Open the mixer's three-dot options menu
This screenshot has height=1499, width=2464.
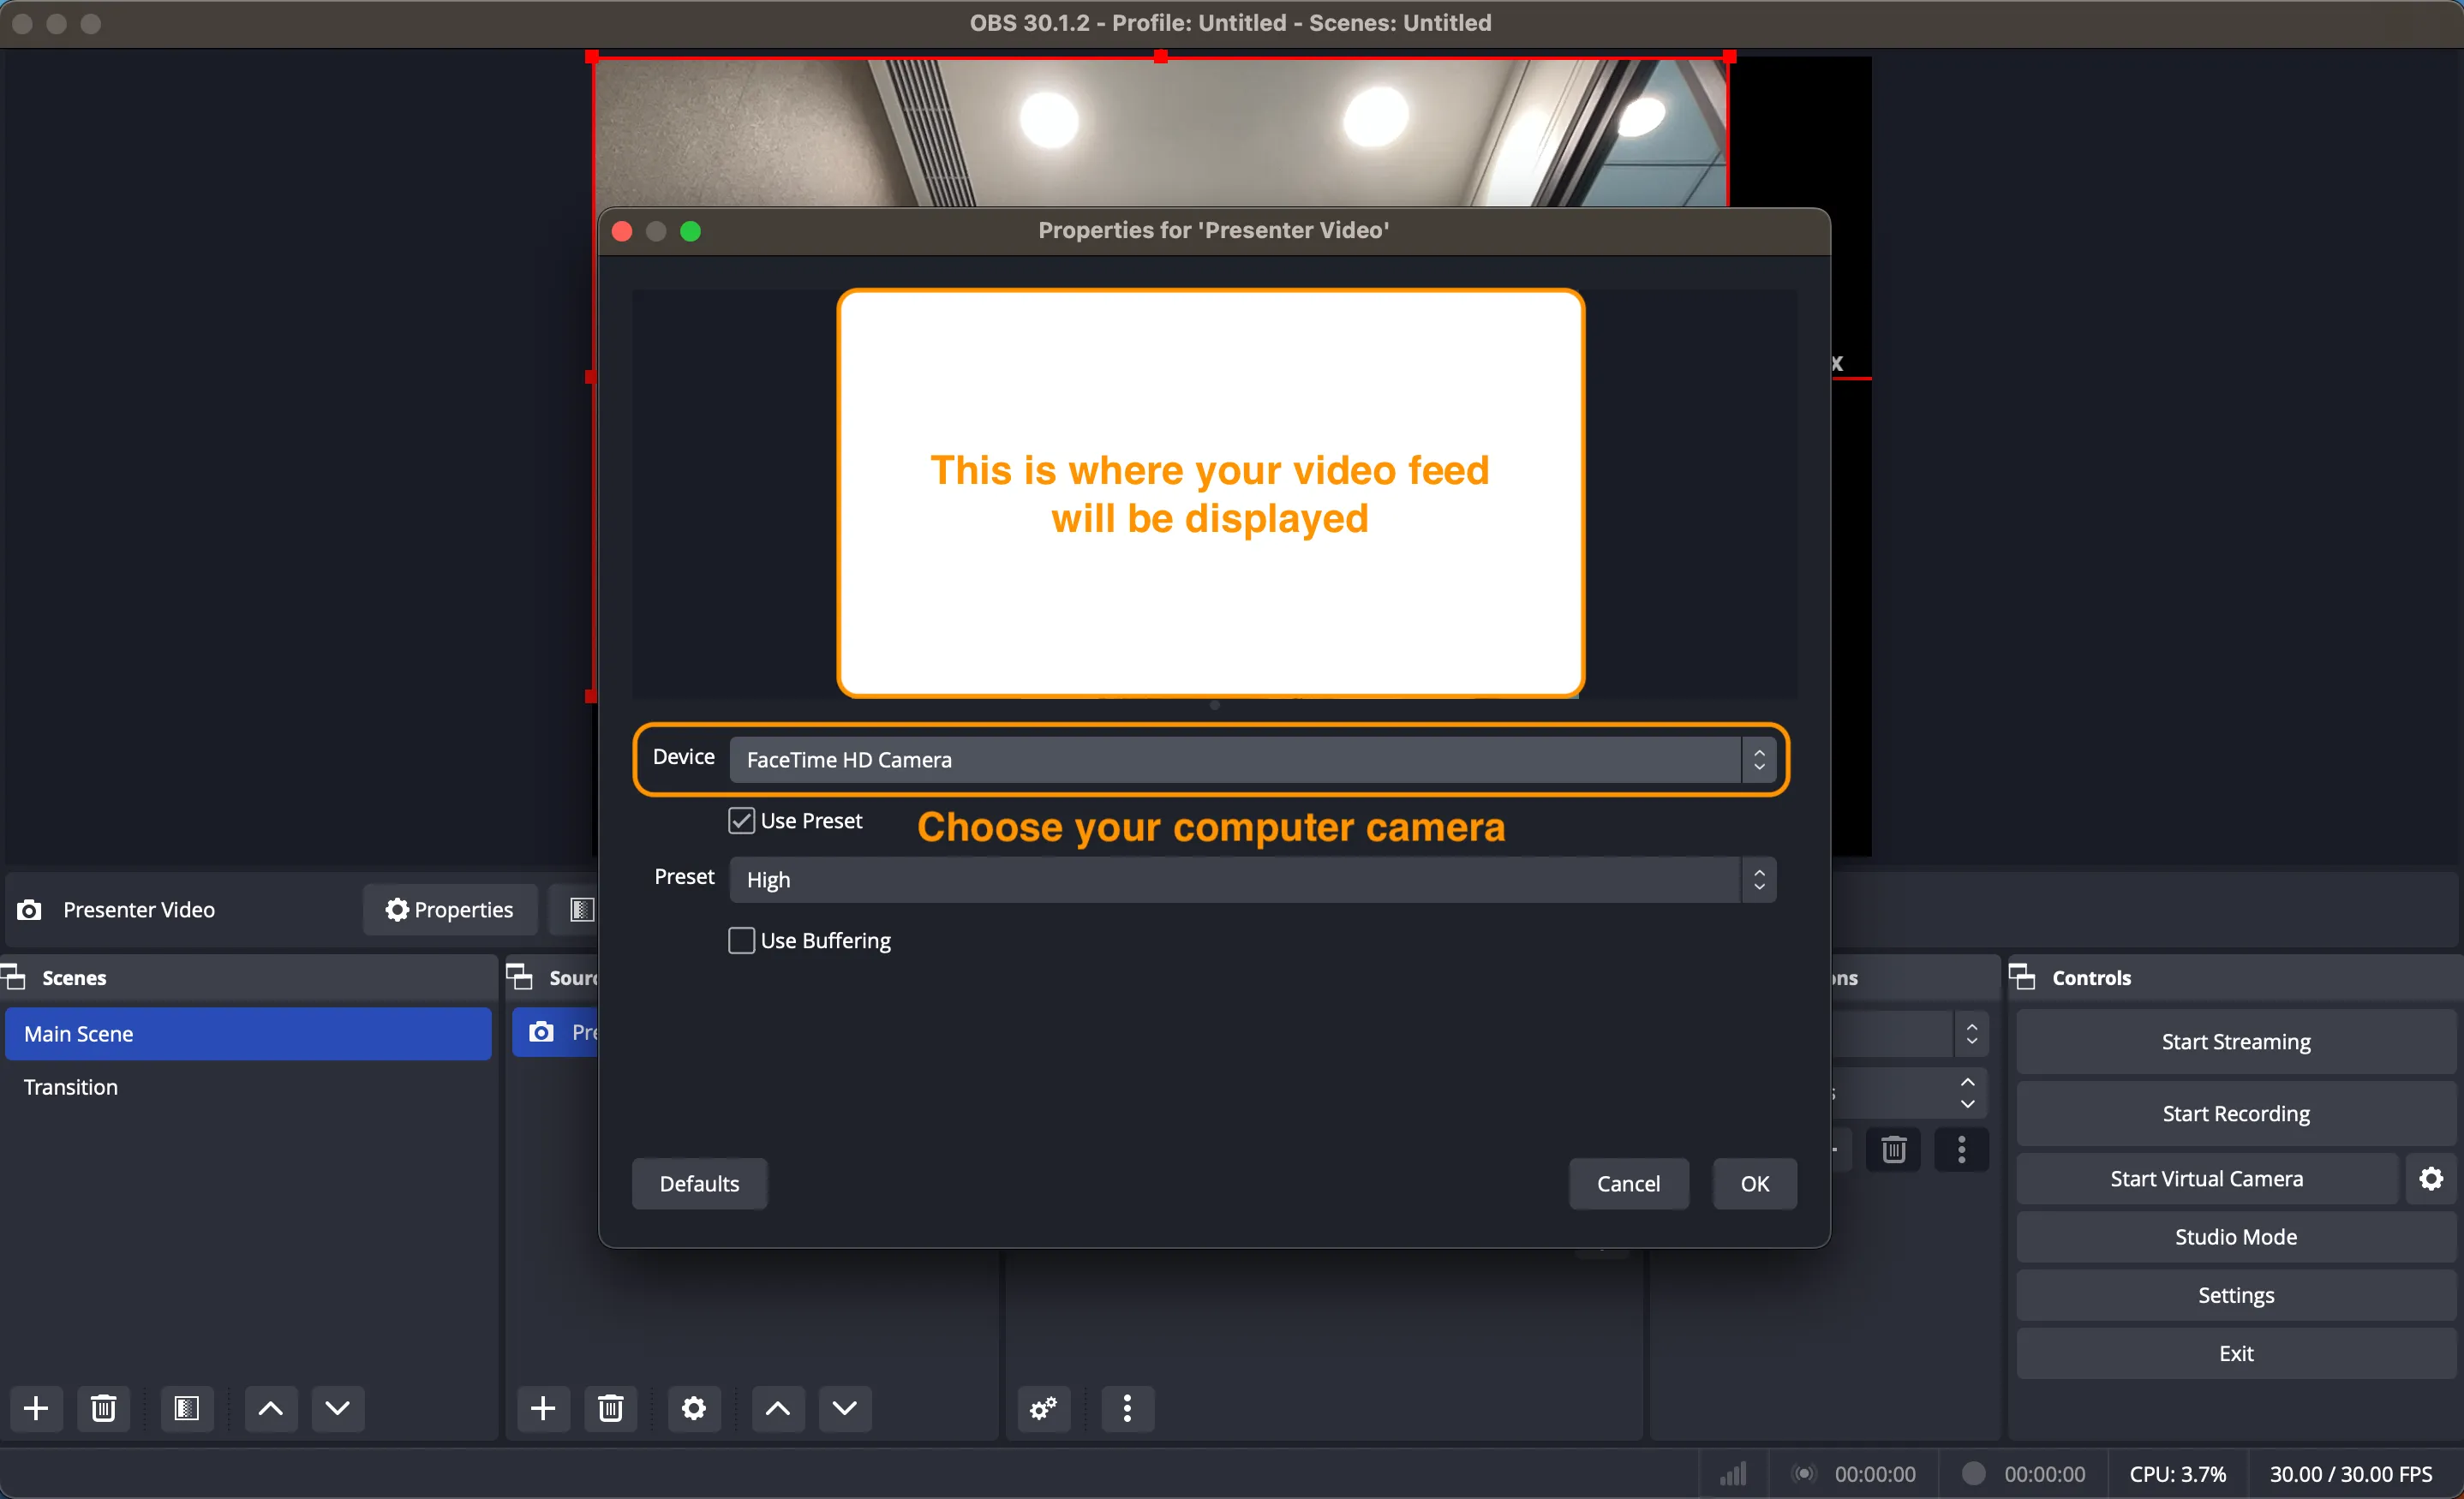coord(1126,1408)
